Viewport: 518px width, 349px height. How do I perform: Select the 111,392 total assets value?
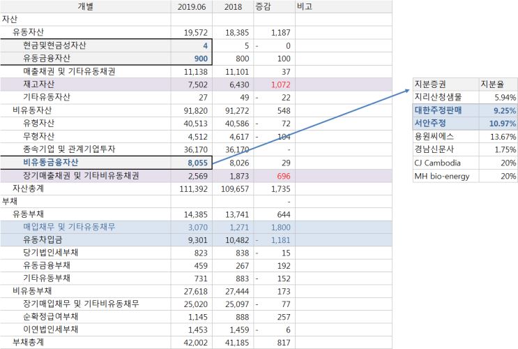(x=194, y=189)
